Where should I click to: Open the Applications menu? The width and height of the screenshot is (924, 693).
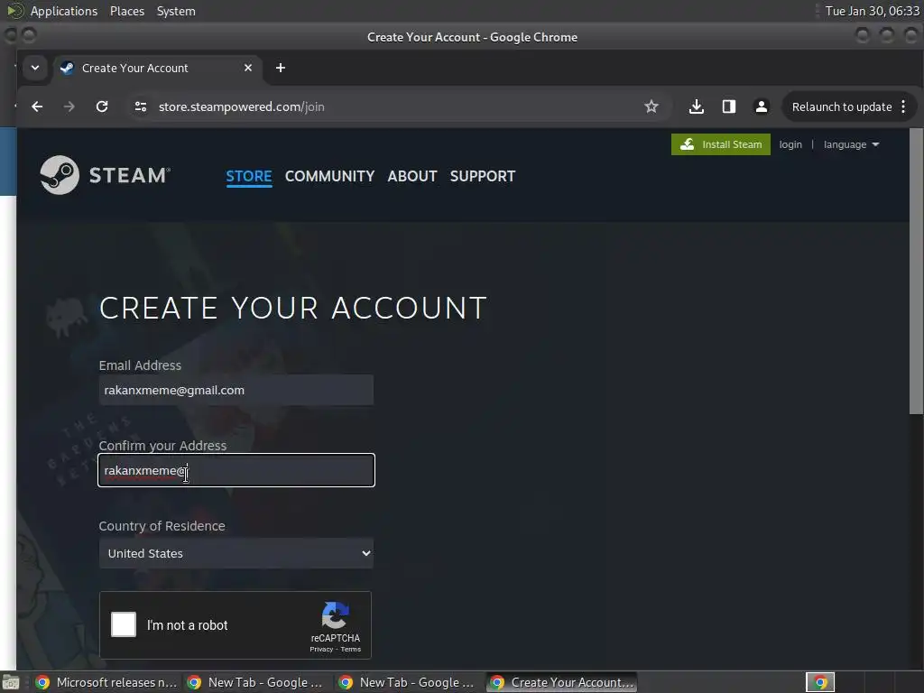pyautogui.click(x=64, y=11)
